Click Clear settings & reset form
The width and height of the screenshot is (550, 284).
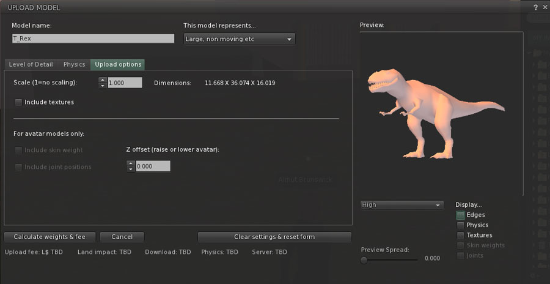[x=274, y=237]
